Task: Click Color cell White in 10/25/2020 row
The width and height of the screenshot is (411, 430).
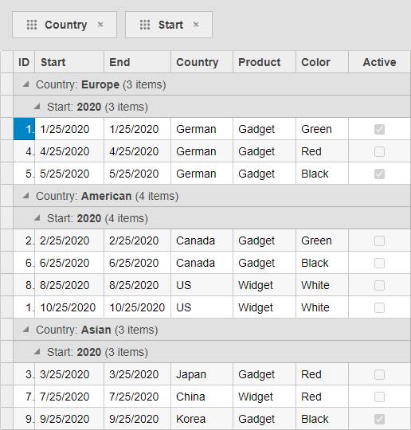Action: [x=322, y=307]
